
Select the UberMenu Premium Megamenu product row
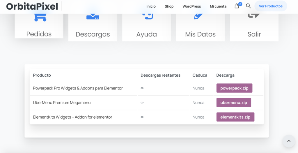147,103
